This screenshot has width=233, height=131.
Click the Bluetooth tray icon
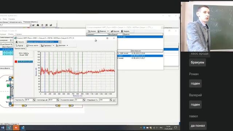tap(144, 128)
